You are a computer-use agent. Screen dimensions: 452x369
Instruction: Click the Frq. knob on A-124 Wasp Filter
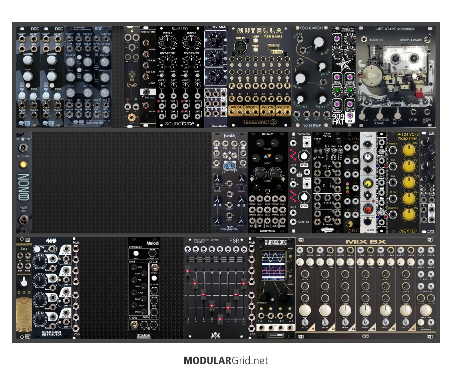(409, 166)
